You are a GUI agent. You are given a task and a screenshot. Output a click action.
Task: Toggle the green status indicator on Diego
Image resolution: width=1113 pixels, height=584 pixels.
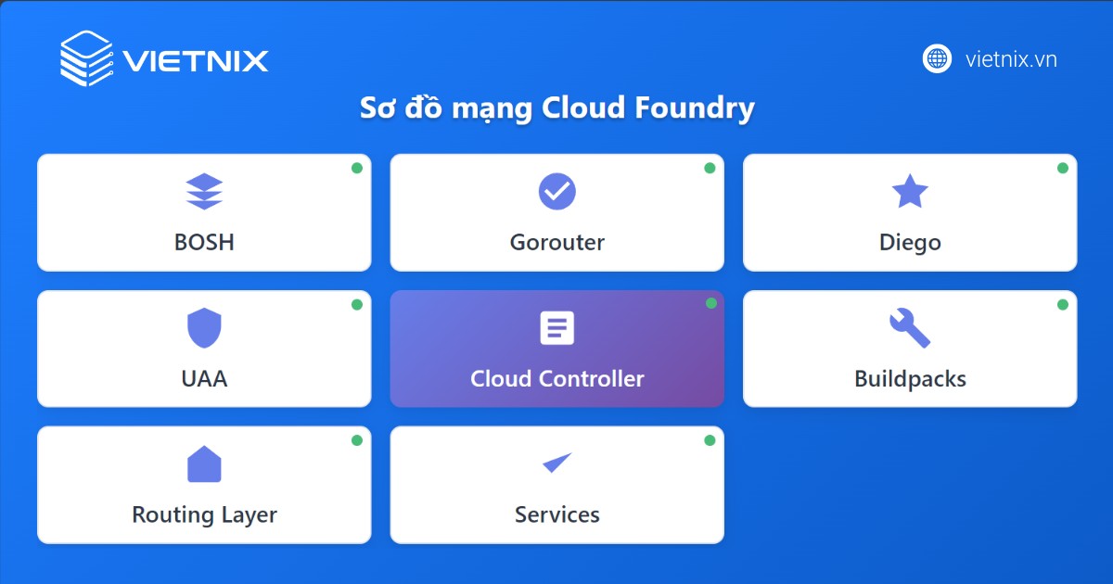click(1063, 169)
